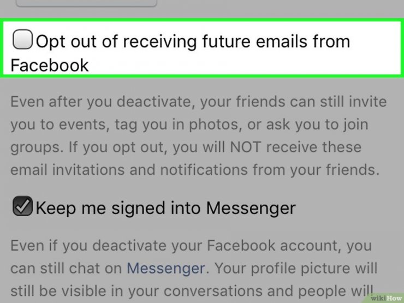Click the wikiHow watermark logo
Viewport: 404px width, 303px height.
386,298
